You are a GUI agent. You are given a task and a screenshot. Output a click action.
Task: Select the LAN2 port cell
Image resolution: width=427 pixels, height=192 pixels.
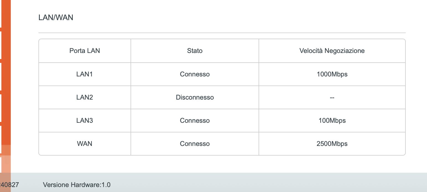85,97
